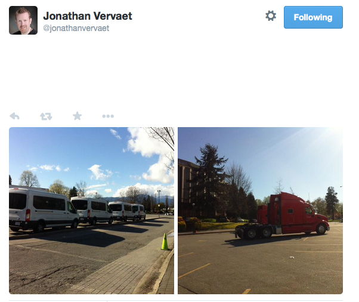Toggle the Following button to unfollow
Viewport: 359px width, 302px height.
click(x=313, y=17)
